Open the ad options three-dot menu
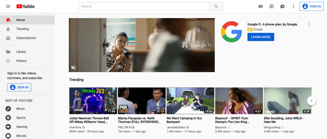Image resolution: width=327 pixels, height=139 pixels. click(309, 24)
